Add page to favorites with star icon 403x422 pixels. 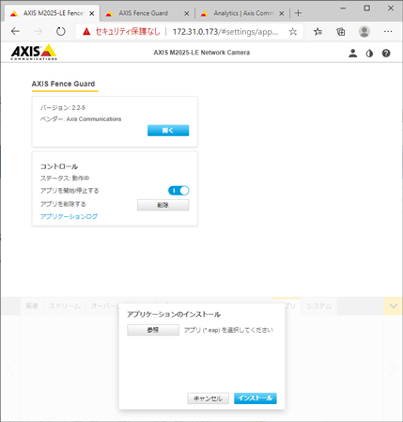click(293, 31)
